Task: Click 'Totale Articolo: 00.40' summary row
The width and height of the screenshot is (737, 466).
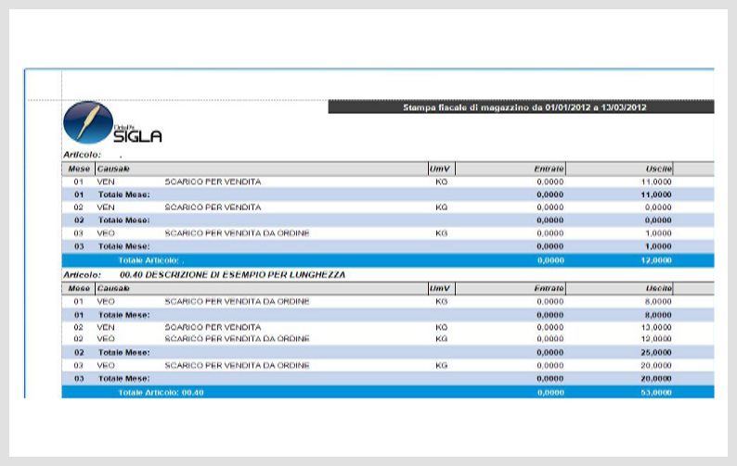Action: coord(388,392)
